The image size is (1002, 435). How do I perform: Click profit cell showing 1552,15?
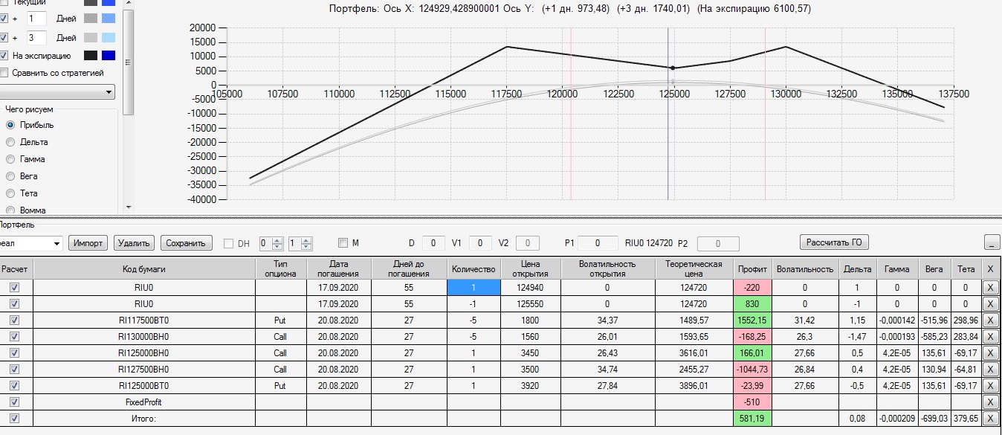[752, 320]
